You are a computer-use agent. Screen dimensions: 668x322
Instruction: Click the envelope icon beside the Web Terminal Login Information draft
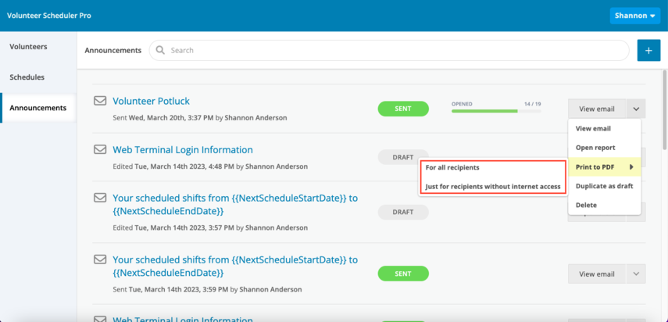coord(100,149)
